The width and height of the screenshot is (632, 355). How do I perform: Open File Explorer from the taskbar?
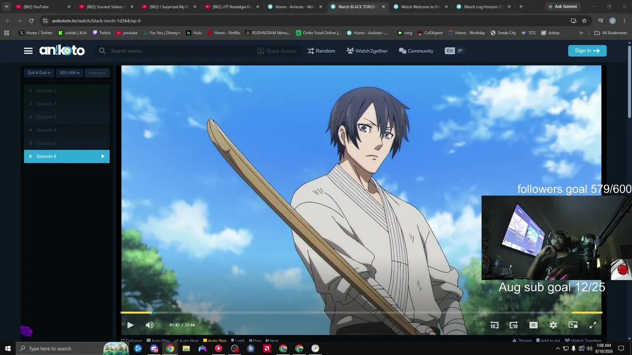click(186, 349)
